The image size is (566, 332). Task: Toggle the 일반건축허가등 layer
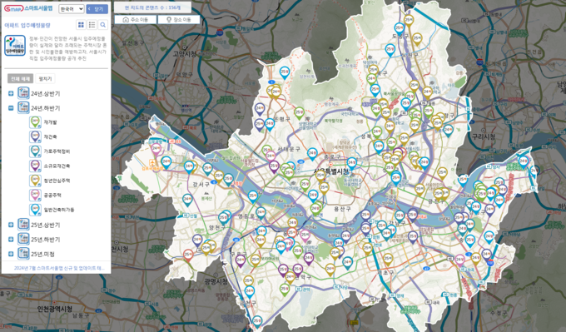[x=59, y=210]
